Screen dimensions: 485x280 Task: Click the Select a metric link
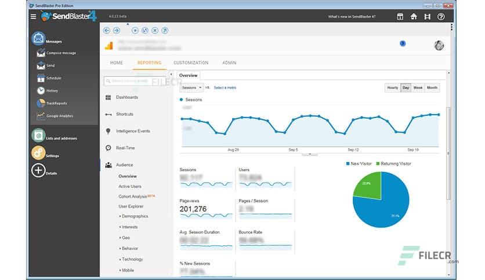point(225,87)
